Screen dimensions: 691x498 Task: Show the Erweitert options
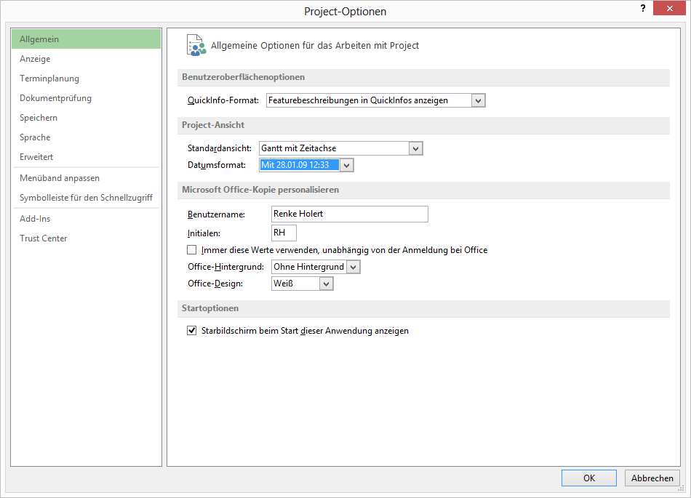tap(87, 157)
